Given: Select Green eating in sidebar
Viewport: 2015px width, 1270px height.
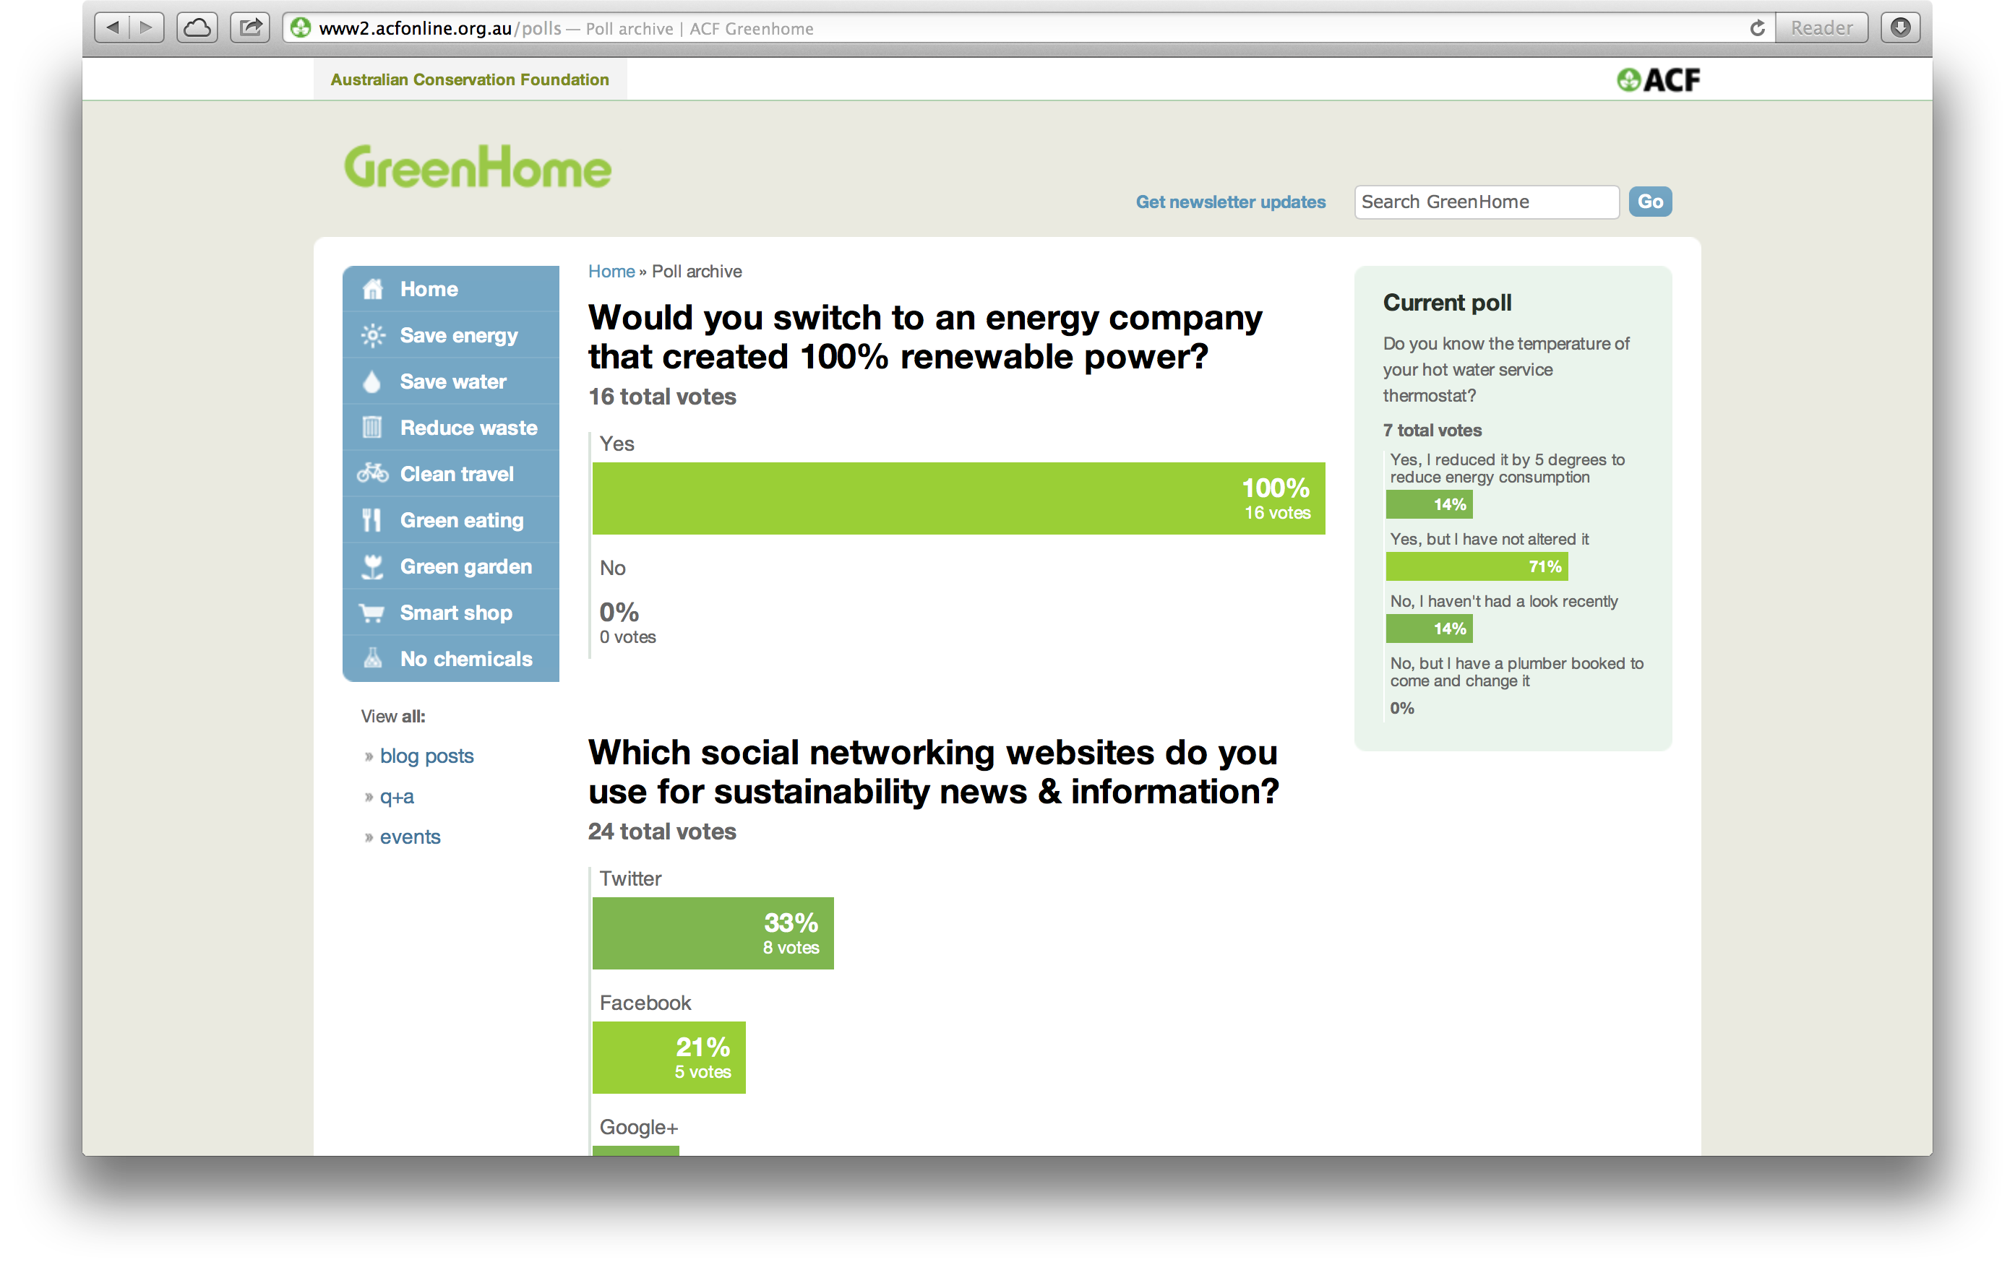Looking at the screenshot, I should [451, 520].
